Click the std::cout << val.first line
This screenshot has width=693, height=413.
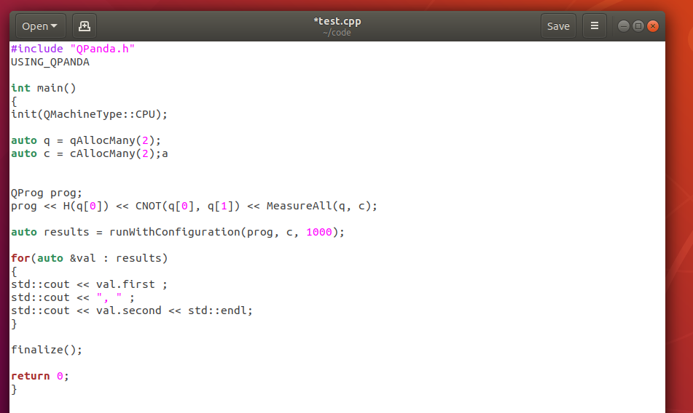tap(90, 284)
